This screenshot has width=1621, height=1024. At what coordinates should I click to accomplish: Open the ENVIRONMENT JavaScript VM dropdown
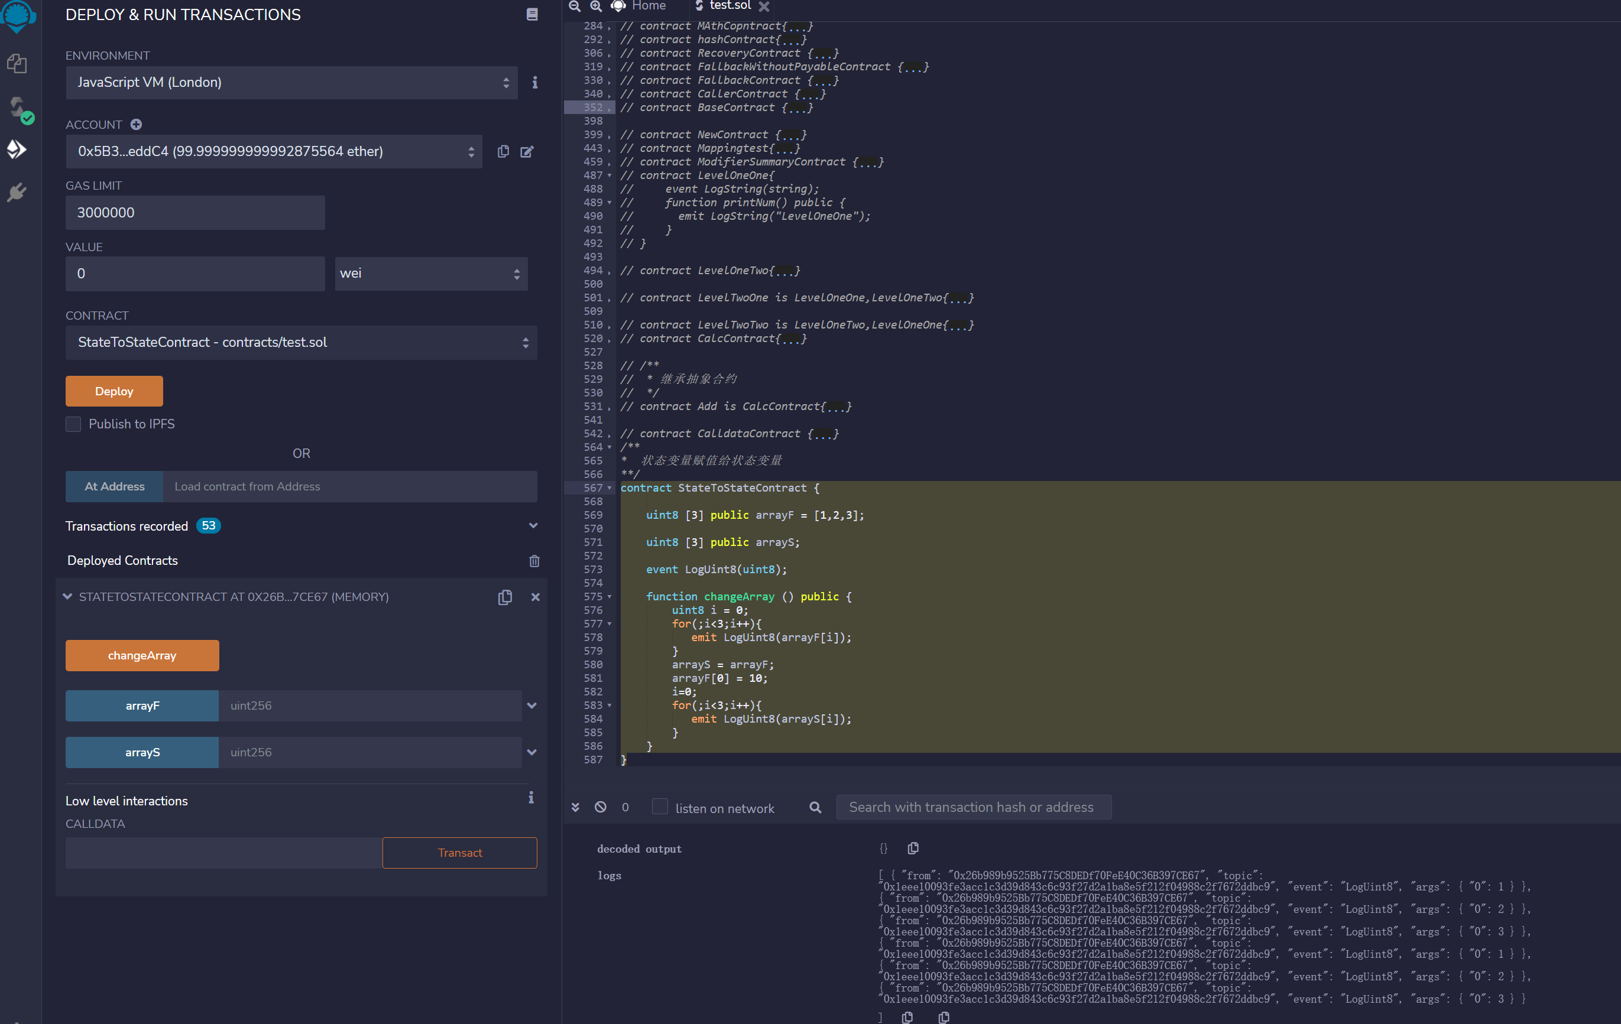pyautogui.click(x=291, y=83)
